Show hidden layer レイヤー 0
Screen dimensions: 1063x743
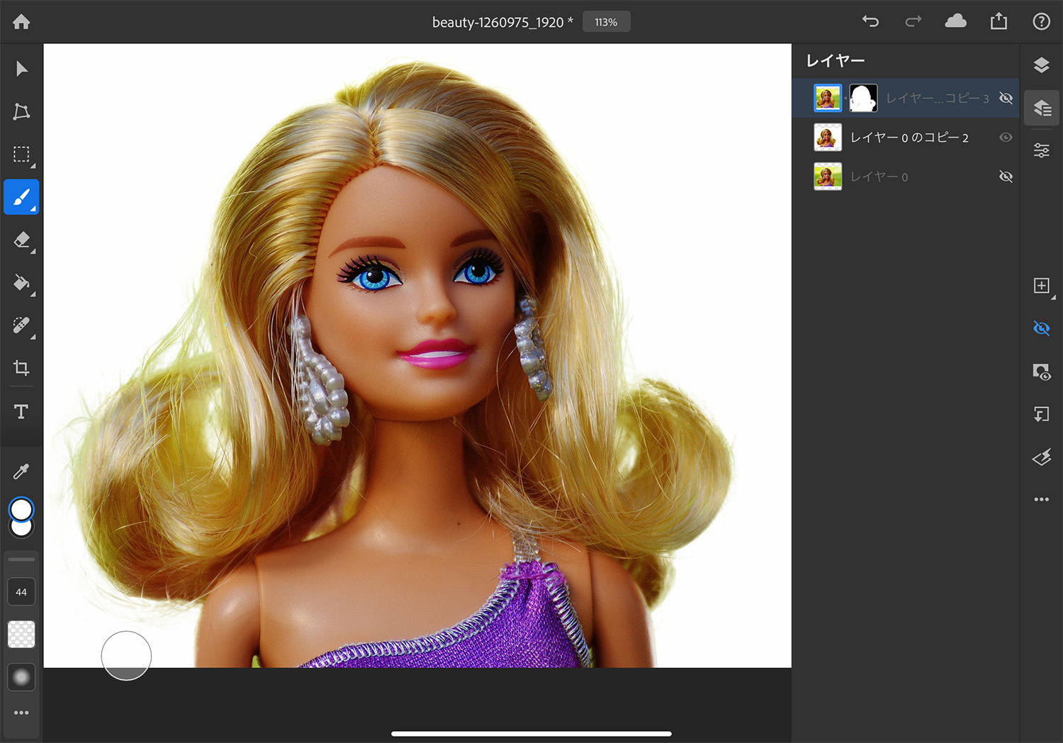click(1006, 176)
